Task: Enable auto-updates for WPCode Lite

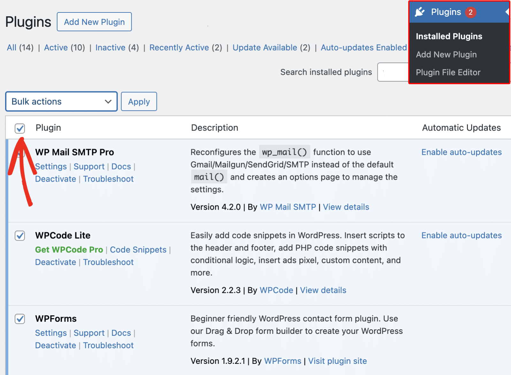Action: point(461,236)
